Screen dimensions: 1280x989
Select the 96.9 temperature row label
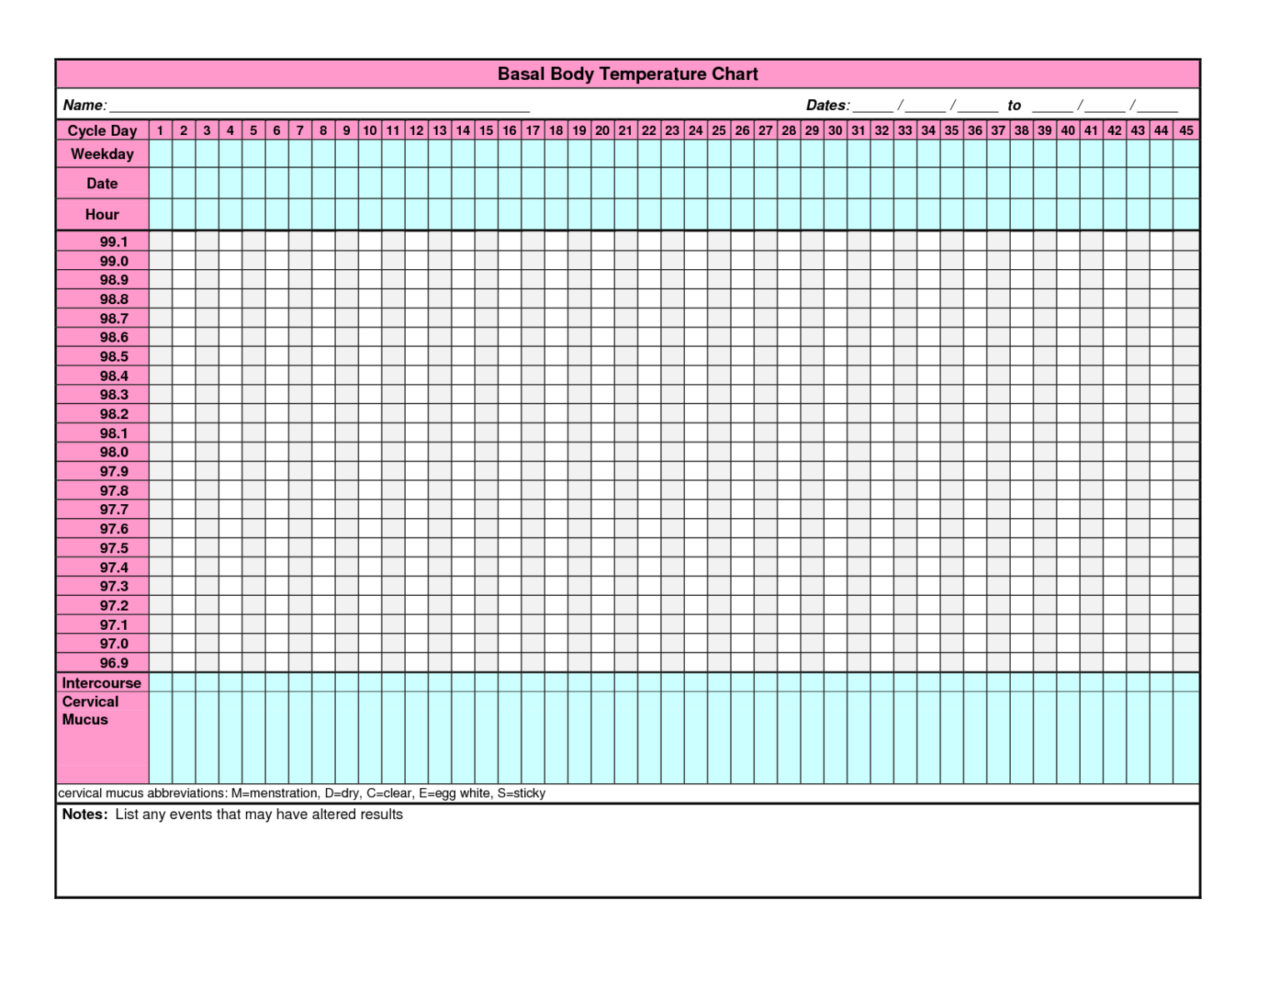coord(113,663)
